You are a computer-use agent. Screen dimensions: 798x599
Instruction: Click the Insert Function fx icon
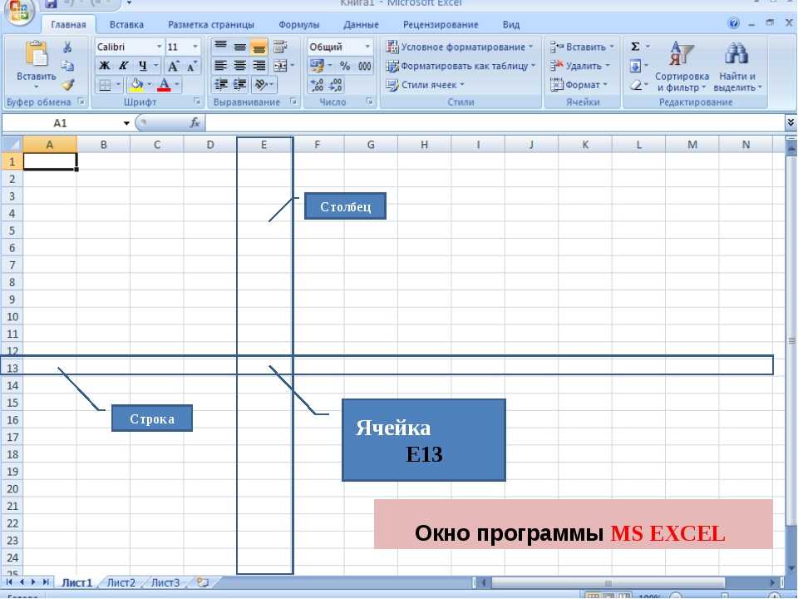pyautogui.click(x=195, y=123)
